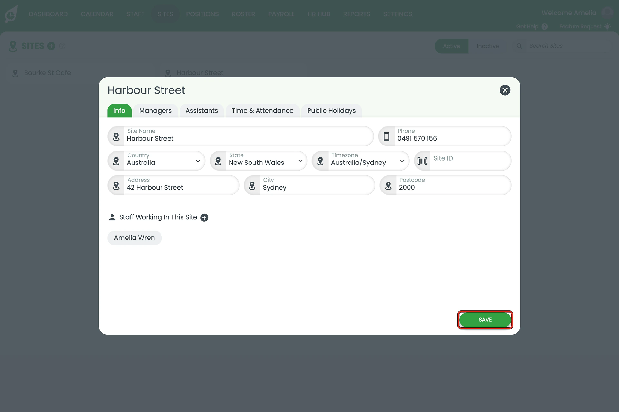Click the Get Help question mark icon

pos(545,27)
